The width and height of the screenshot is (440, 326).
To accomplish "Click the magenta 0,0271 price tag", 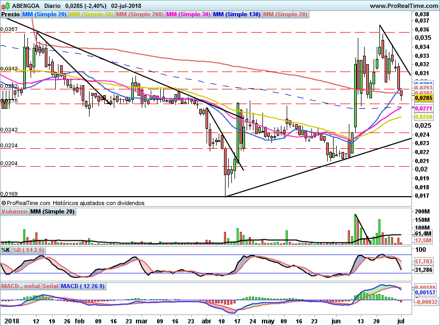I will [424, 108].
